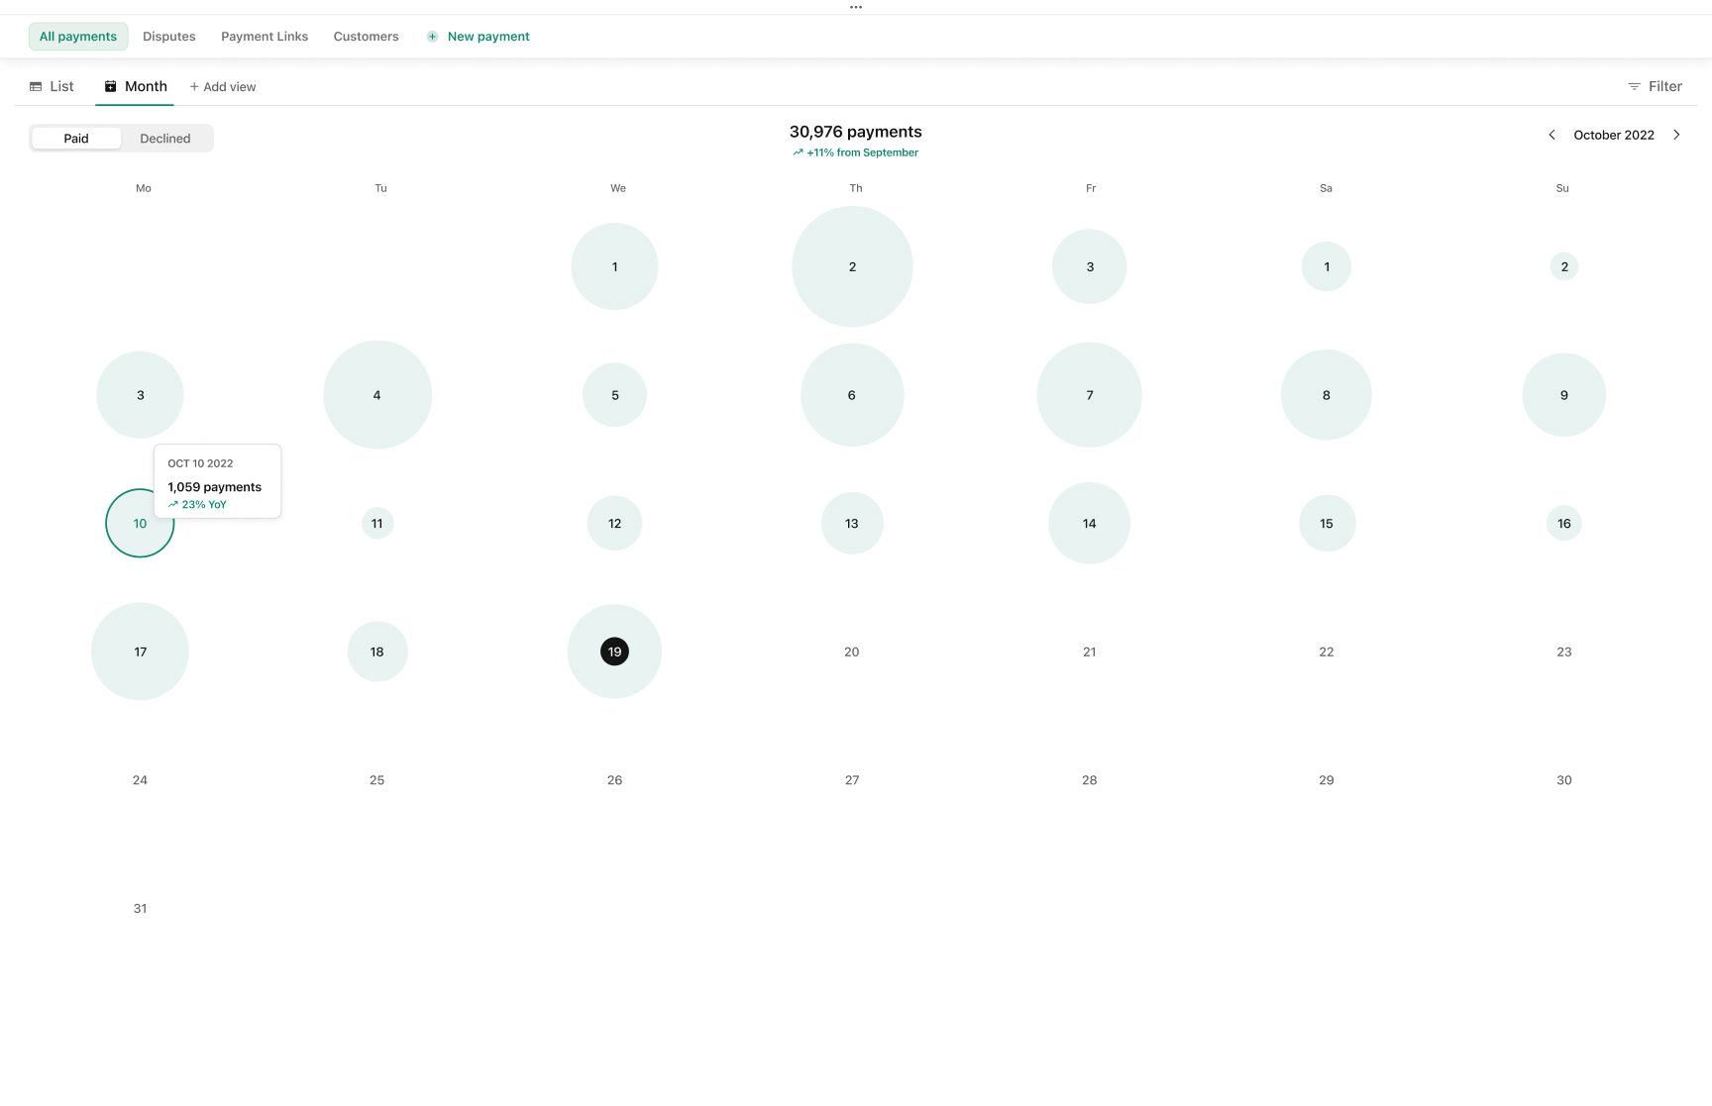Open the Payment Links tab
The height and width of the screenshot is (1106, 1712).
coord(265,37)
